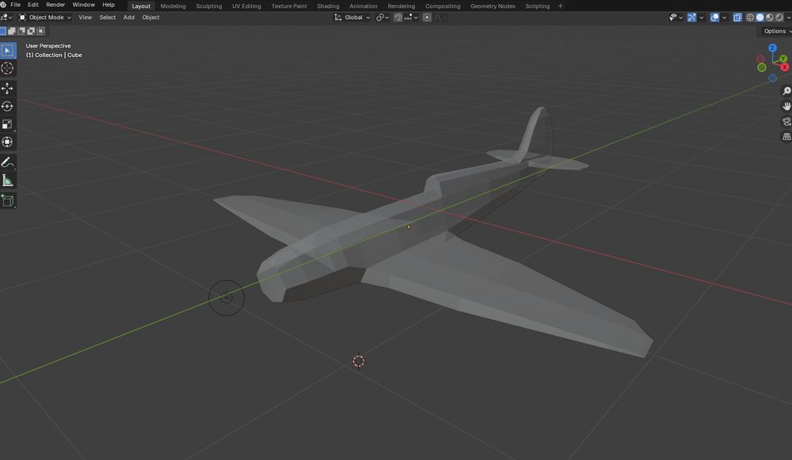Pick the Measure tool
The width and height of the screenshot is (792, 460).
(7, 180)
